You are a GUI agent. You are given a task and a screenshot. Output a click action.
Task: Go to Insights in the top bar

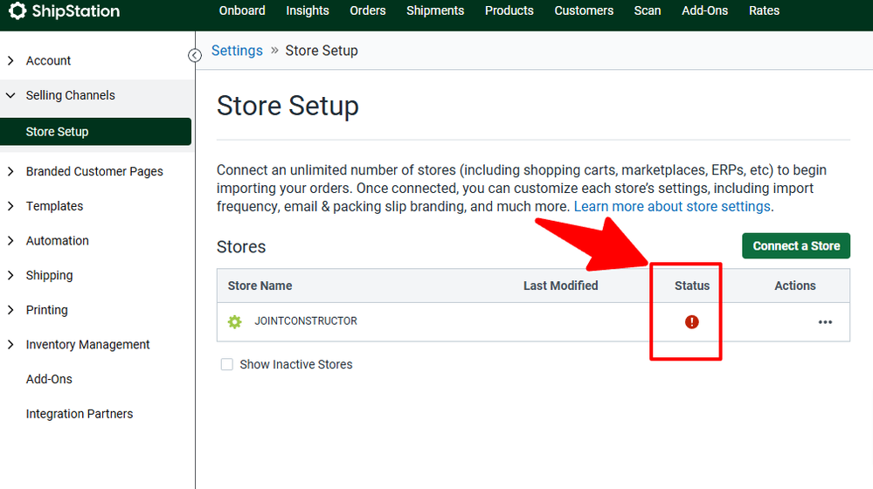[308, 11]
